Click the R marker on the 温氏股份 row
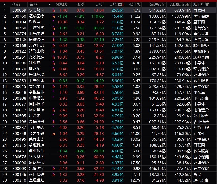 coord(54,122)
